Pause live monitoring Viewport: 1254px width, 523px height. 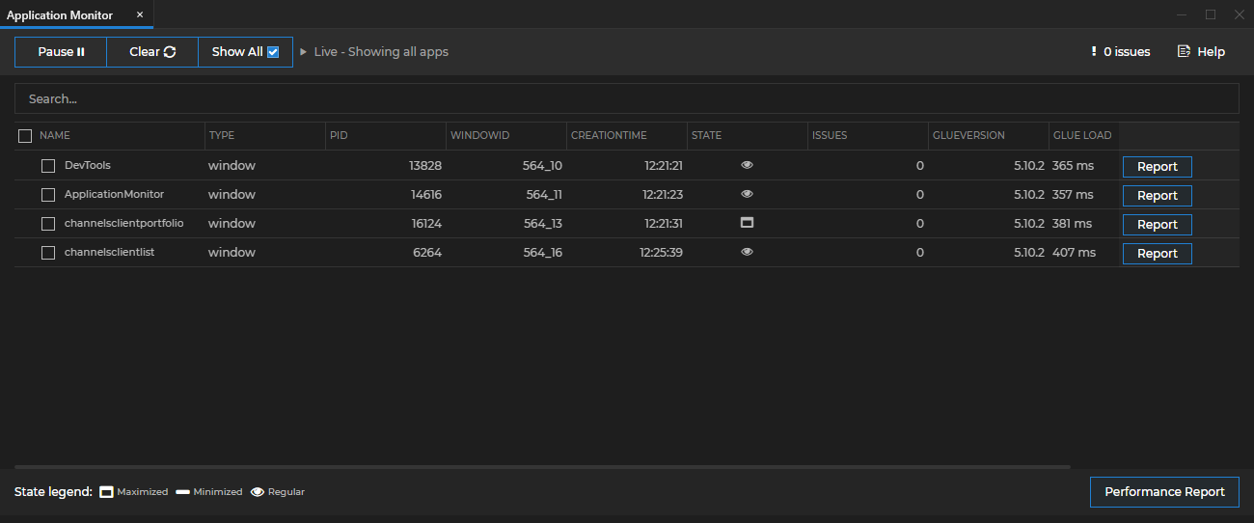(x=61, y=52)
